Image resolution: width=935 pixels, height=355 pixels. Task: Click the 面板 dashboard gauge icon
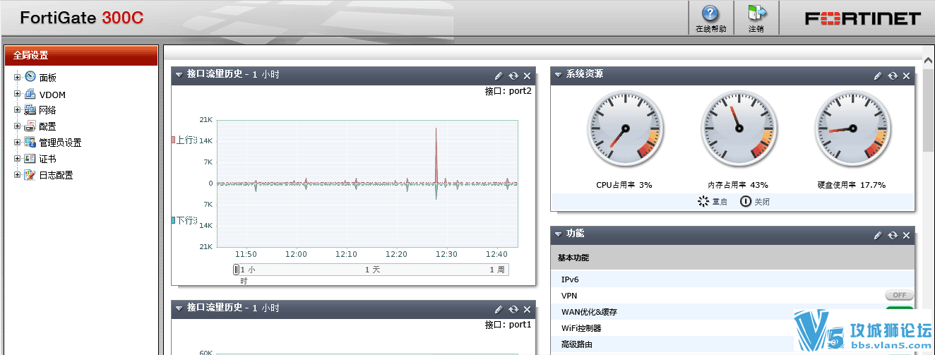(x=30, y=77)
